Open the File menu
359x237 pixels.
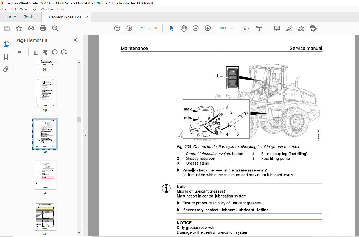(4, 9)
